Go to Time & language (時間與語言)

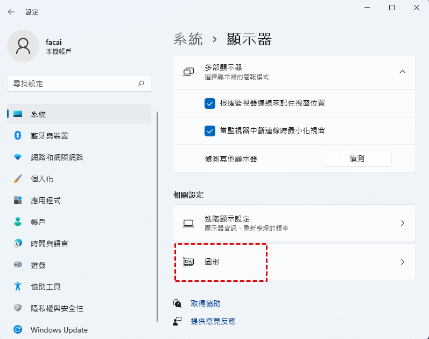[x=50, y=244]
